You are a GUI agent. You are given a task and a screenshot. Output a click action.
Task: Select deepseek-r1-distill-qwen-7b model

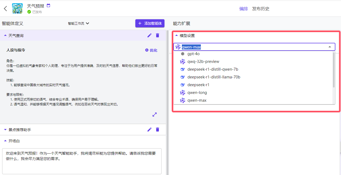pyautogui.click(x=253, y=69)
